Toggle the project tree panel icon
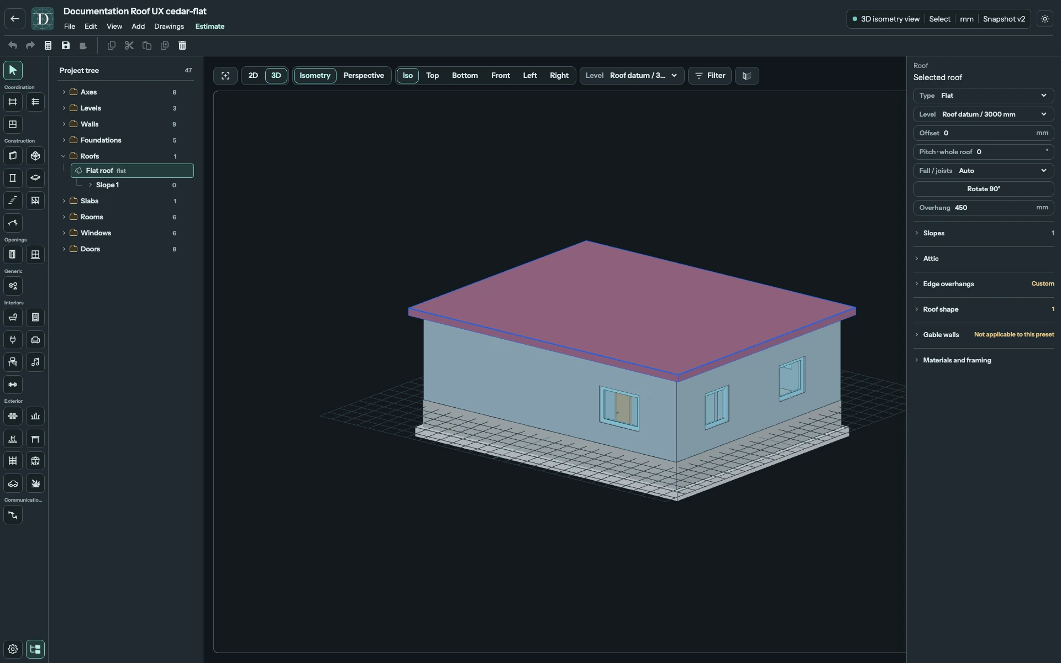Image resolution: width=1061 pixels, height=663 pixels. tap(35, 649)
